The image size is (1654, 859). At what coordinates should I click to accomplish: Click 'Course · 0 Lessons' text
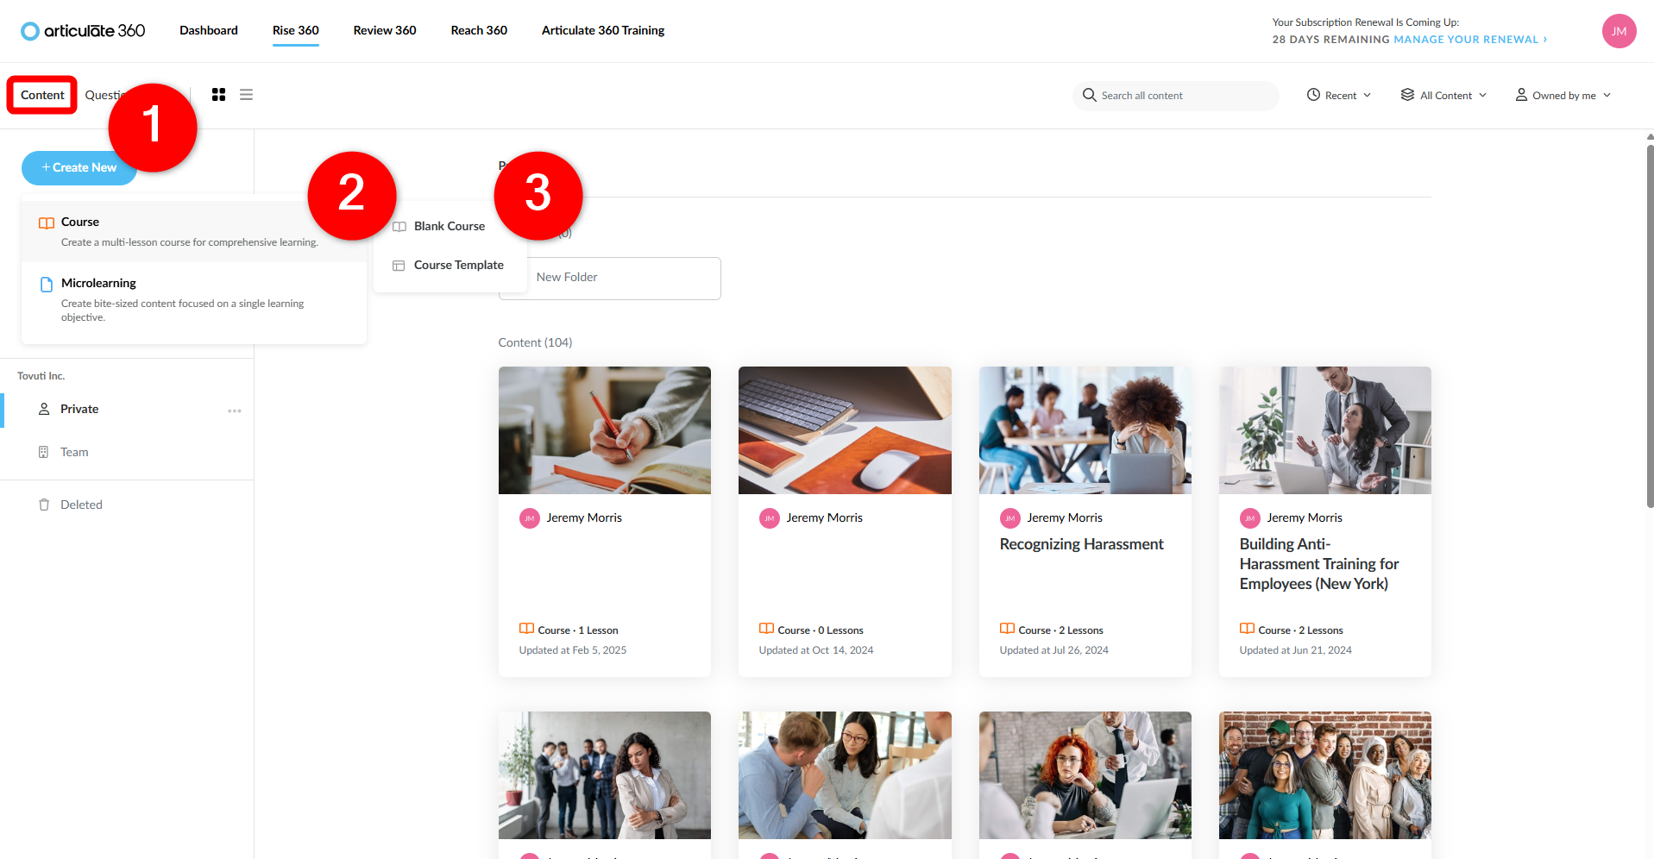pyautogui.click(x=821, y=630)
